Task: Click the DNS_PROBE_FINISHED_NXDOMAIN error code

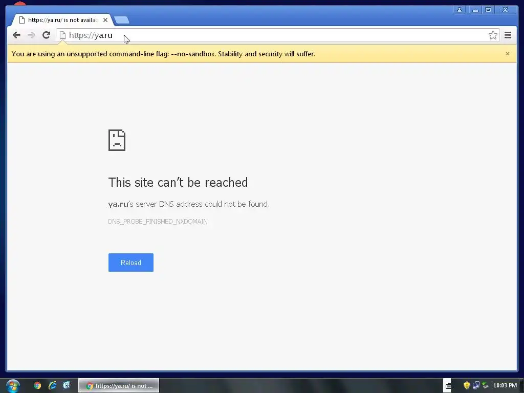Action: click(158, 222)
